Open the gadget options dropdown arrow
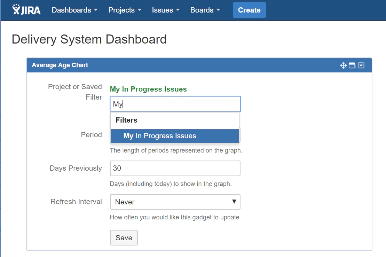 click(361, 65)
